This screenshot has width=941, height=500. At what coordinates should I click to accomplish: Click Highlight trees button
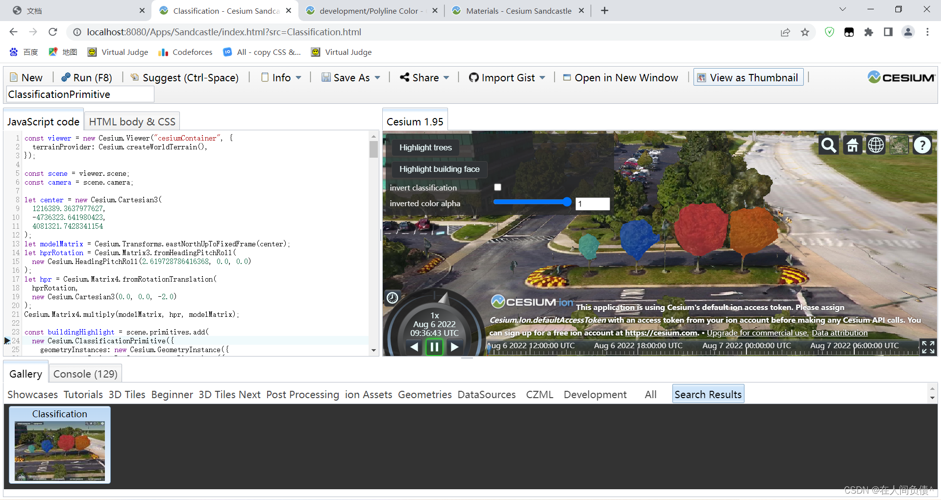425,147
